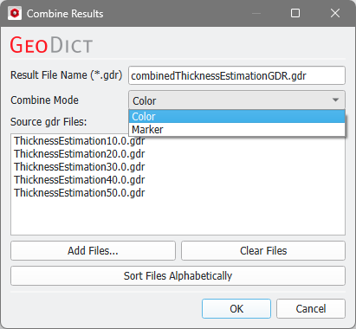The width and height of the screenshot is (356, 329).
Task: Minimize the Combine Results dialog
Action: point(256,13)
